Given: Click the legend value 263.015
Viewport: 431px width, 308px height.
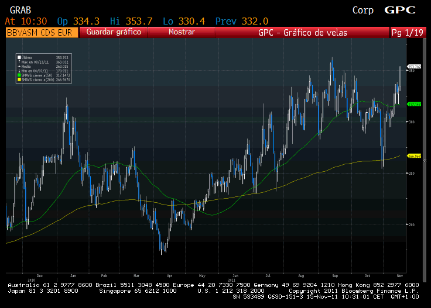Looking at the screenshot, I should (x=62, y=67).
